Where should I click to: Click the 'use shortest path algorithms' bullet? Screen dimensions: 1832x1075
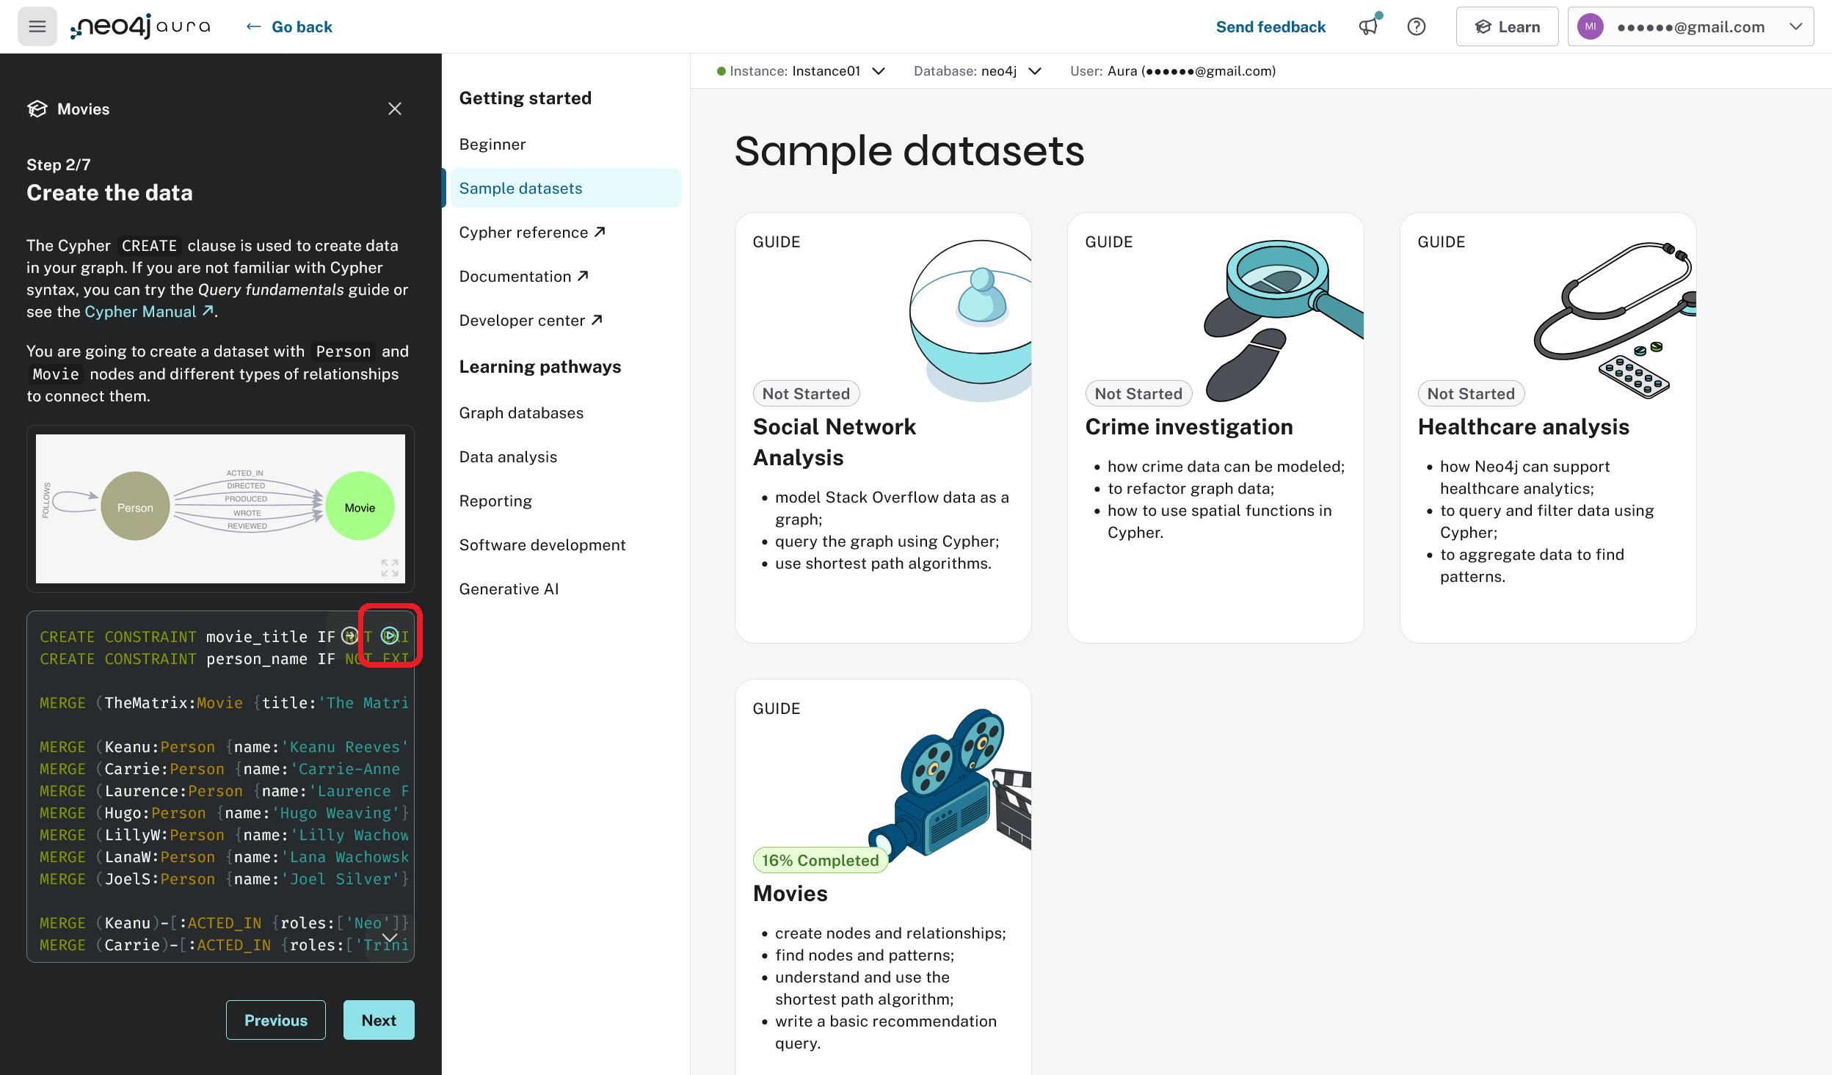click(x=883, y=564)
